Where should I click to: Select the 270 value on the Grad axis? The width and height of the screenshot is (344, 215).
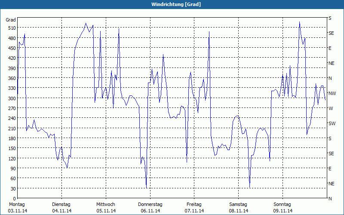[12, 108]
